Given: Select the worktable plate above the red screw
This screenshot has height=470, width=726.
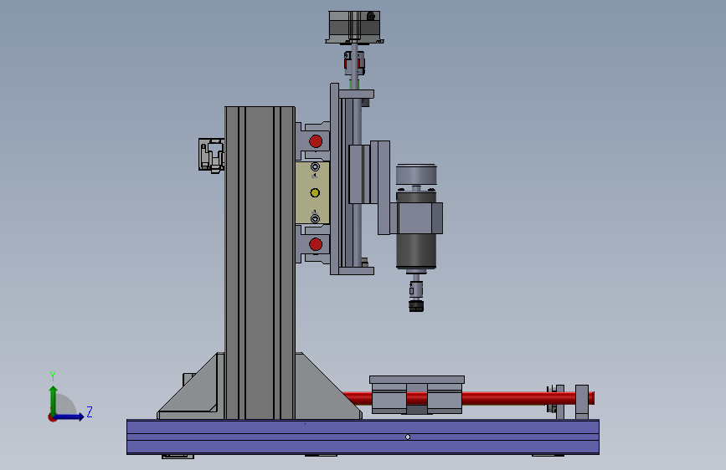Looking at the screenshot, I should [x=417, y=380].
